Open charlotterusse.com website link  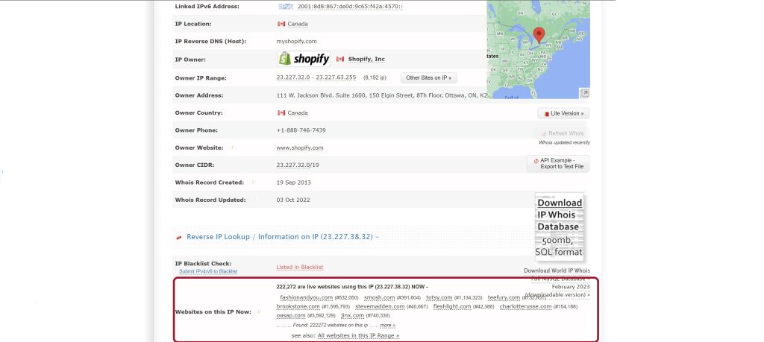click(525, 306)
